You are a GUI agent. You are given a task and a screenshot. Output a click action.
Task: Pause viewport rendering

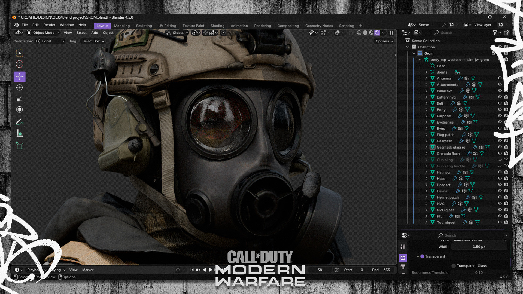[391, 33]
